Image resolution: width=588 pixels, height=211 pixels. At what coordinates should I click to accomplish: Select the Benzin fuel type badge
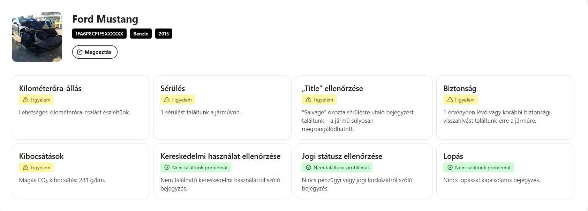pos(141,34)
